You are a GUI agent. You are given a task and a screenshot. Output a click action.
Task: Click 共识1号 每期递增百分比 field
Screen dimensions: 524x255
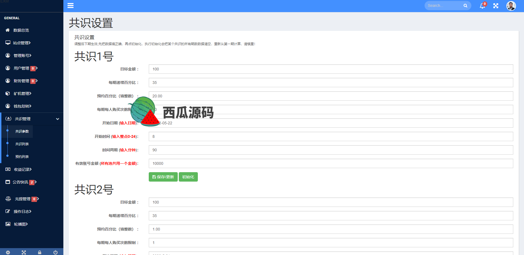331,83
